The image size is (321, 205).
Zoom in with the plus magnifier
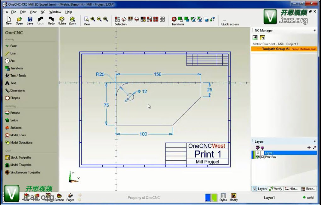93,19
